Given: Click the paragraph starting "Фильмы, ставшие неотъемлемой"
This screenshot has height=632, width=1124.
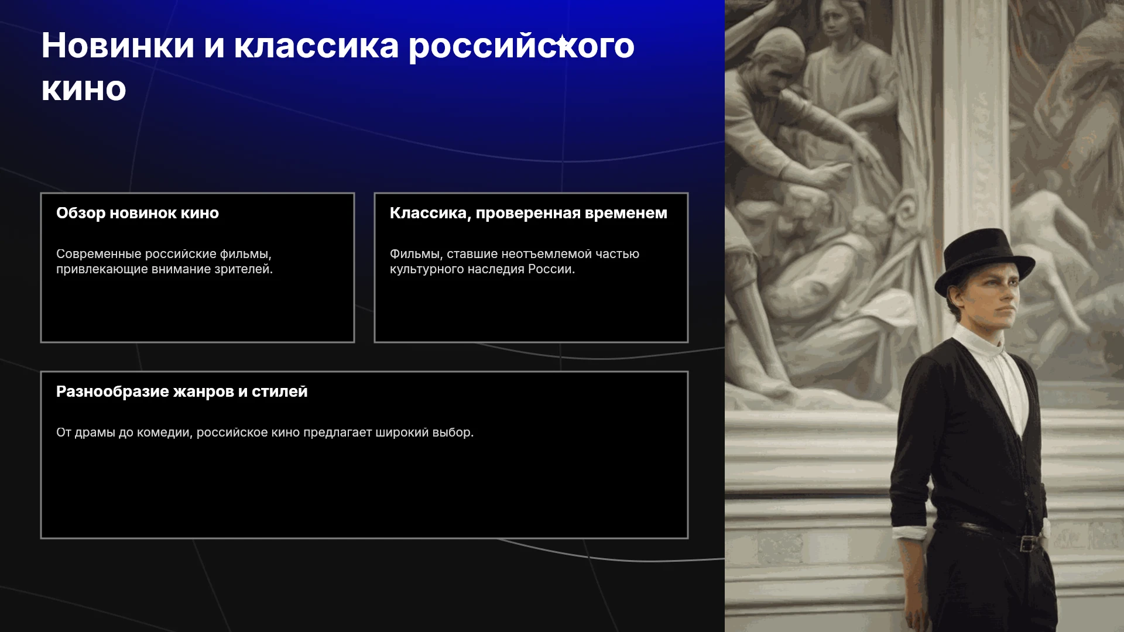Looking at the screenshot, I should tap(515, 262).
